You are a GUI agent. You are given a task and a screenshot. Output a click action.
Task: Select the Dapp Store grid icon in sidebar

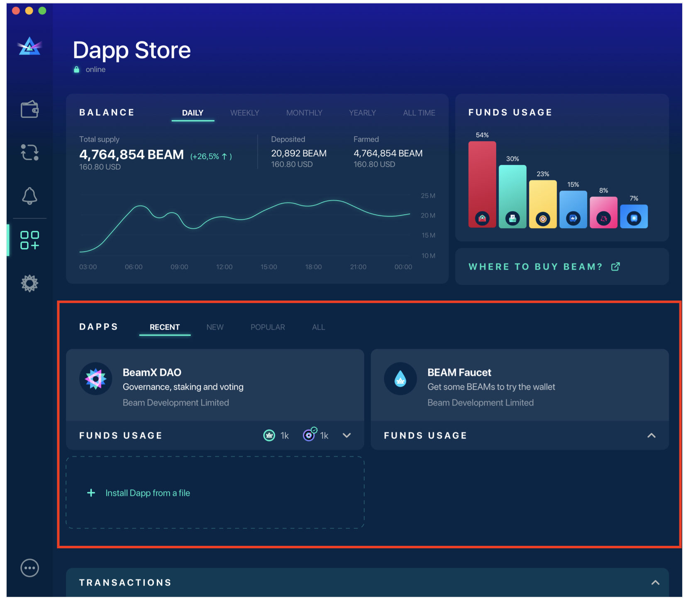click(x=29, y=240)
